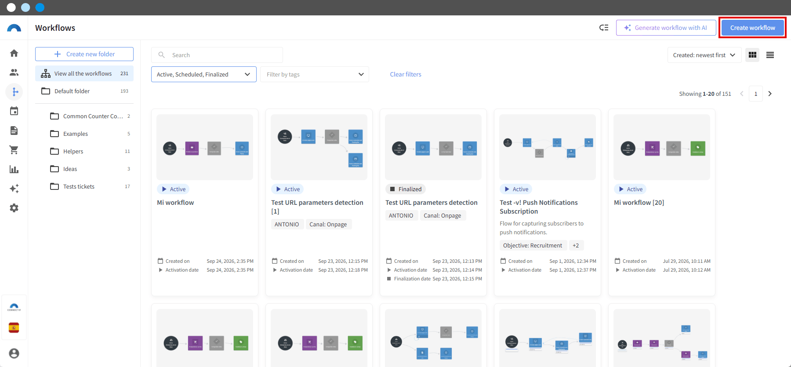Open the AI sparkles icon in sidebar
The image size is (791, 367).
point(14,189)
